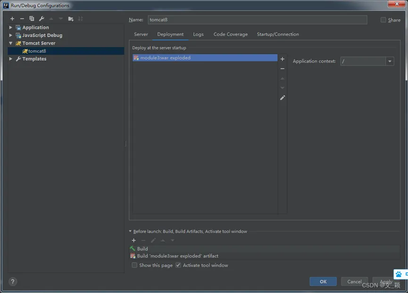
Task: Collapse the Before launch section
Action: [131, 231]
